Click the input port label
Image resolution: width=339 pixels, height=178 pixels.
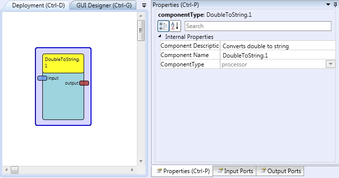tap(53, 78)
